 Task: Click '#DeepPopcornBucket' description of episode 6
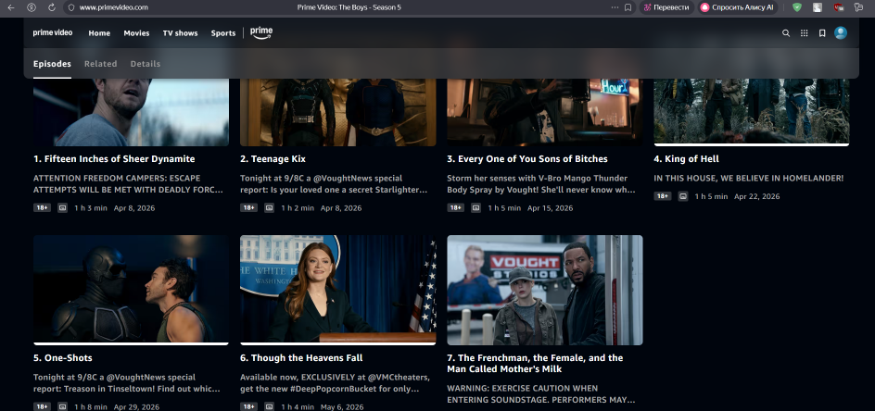[x=335, y=382]
